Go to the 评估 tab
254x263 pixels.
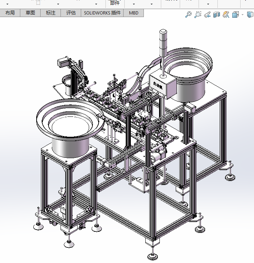(x=71, y=13)
